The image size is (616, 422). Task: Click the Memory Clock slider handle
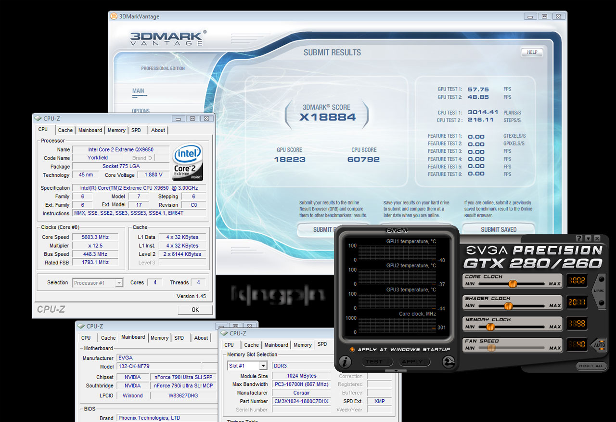(x=490, y=327)
